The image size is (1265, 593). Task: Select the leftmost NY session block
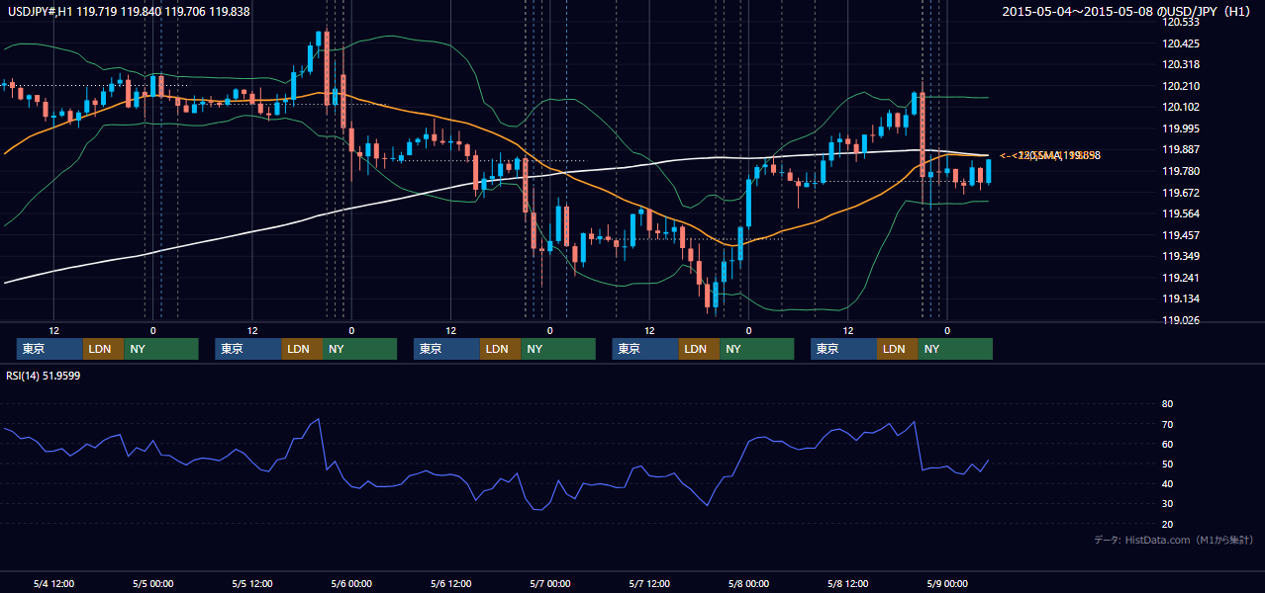(x=161, y=349)
